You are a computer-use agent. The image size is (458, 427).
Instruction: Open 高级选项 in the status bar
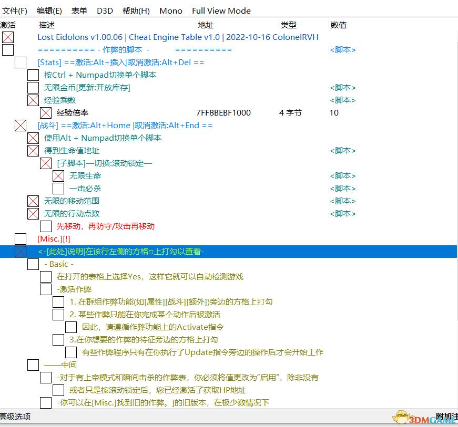tap(16, 416)
